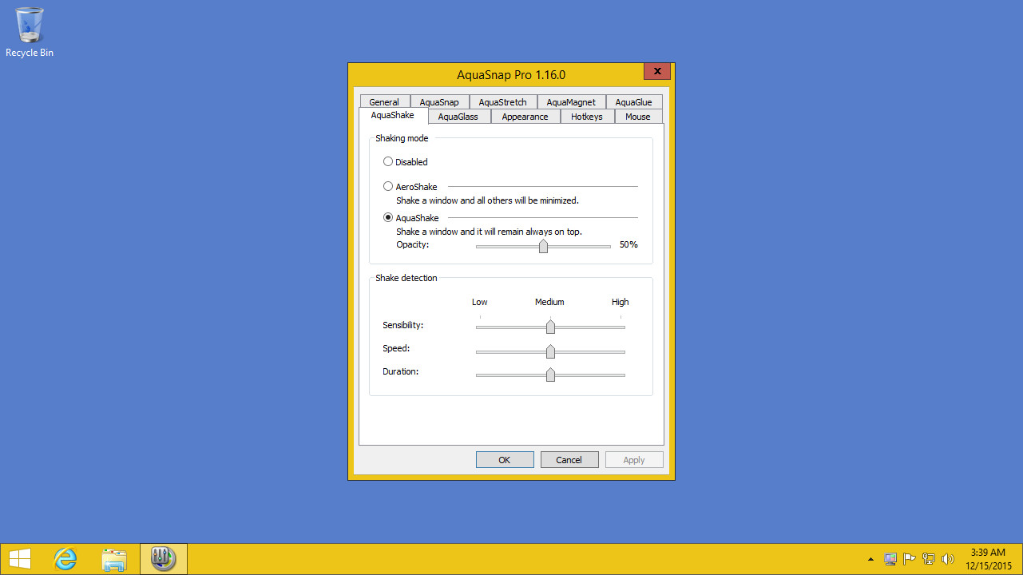Viewport: 1023px width, 575px height.
Task: Adjust the Opacity slider handle
Action: [x=543, y=246]
